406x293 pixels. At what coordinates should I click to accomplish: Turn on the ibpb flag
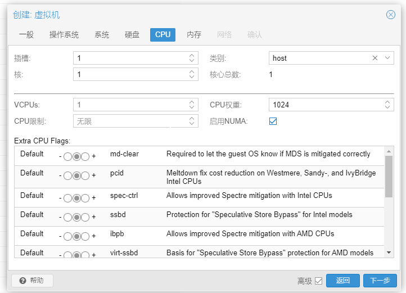point(85,237)
